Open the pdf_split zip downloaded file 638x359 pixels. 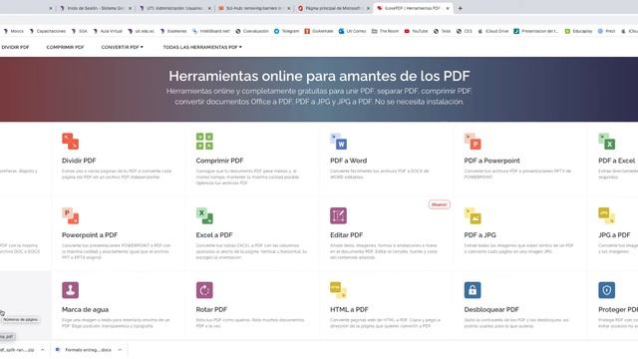point(17,350)
